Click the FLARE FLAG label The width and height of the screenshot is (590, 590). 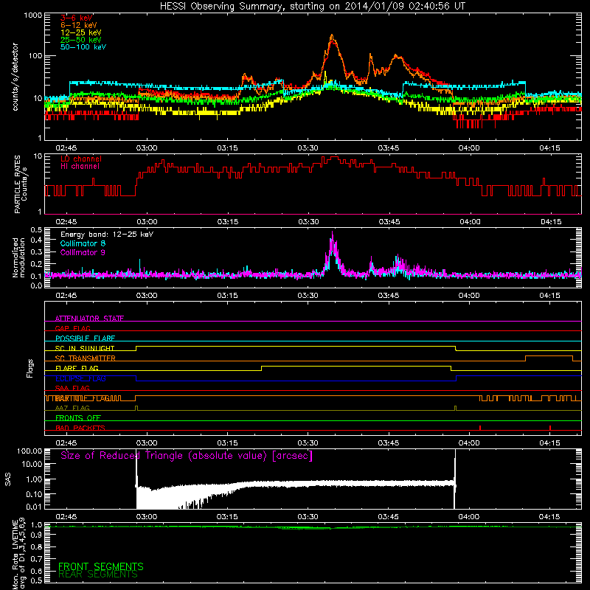tap(77, 368)
